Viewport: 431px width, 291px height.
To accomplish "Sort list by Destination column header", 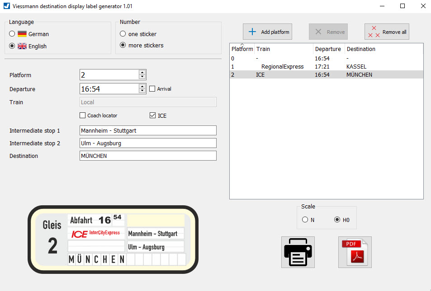I will 384,49.
